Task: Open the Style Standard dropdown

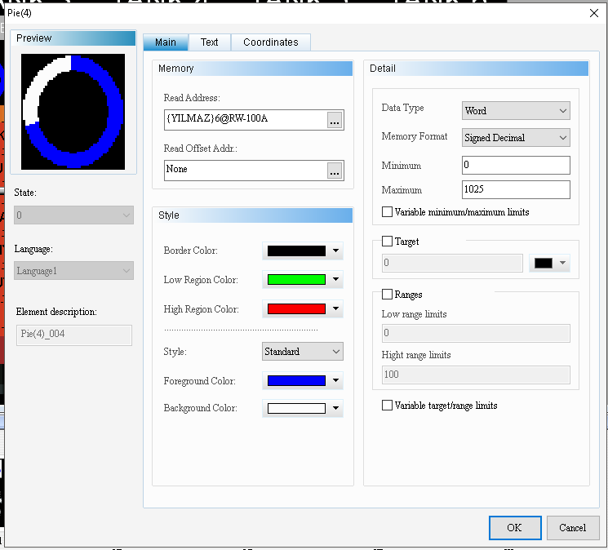Action: [x=303, y=352]
